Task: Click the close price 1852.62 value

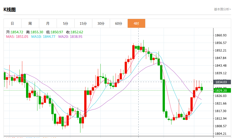Action: 77,32
